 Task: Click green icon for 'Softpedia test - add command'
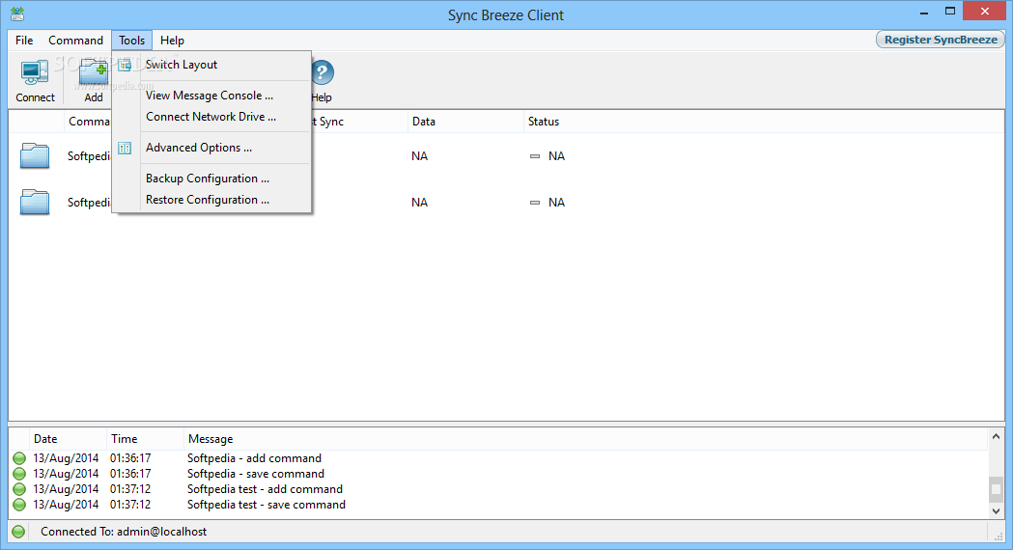(19, 489)
